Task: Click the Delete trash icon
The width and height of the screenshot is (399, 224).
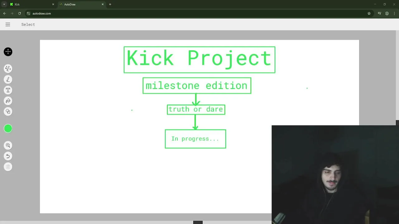Action: coord(8,167)
